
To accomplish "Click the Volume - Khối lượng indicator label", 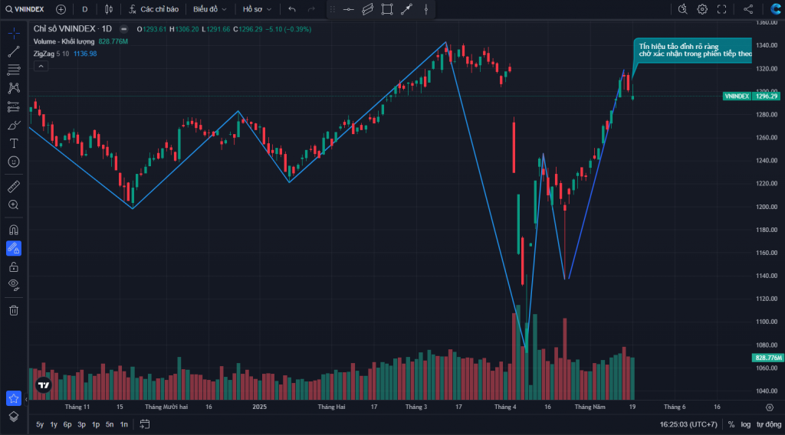I will tap(64, 41).
